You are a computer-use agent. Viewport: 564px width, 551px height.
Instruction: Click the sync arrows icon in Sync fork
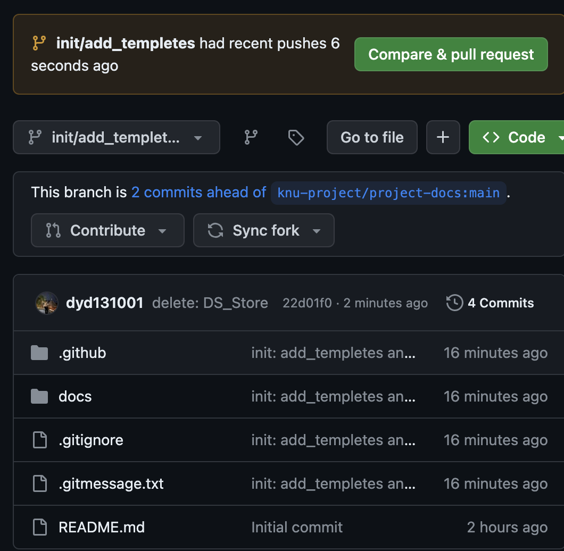pyautogui.click(x=215, y=230)
